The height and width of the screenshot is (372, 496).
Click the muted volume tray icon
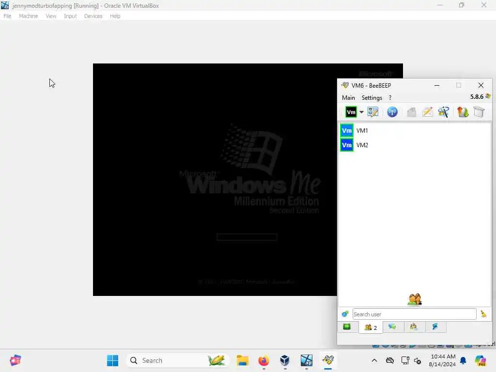pyautogui.click(x=417, y=360)
